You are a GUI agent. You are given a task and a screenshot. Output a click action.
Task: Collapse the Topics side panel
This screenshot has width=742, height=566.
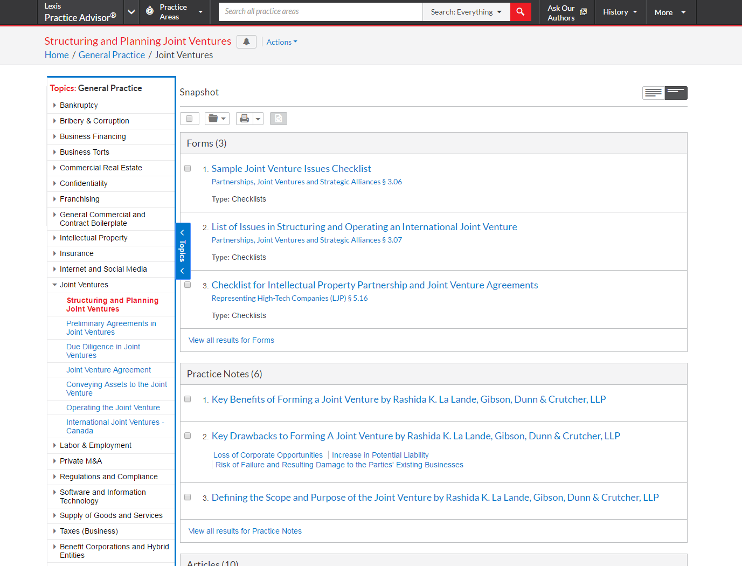point(183,251)
